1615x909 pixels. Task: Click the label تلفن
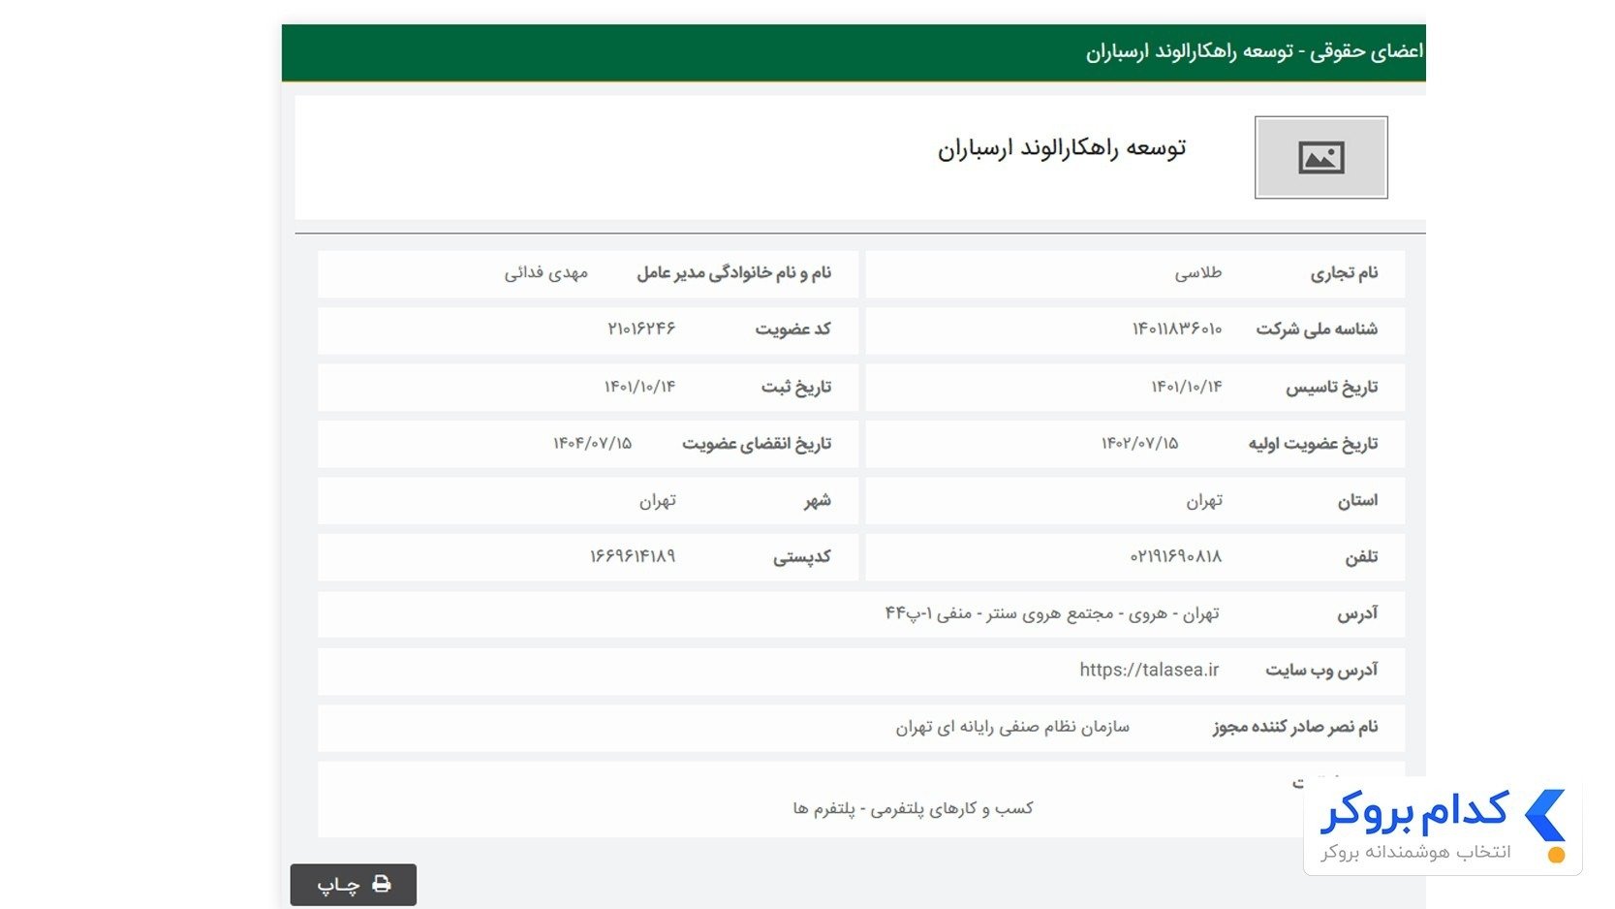pyautogui.click(x=1360, y=556)
